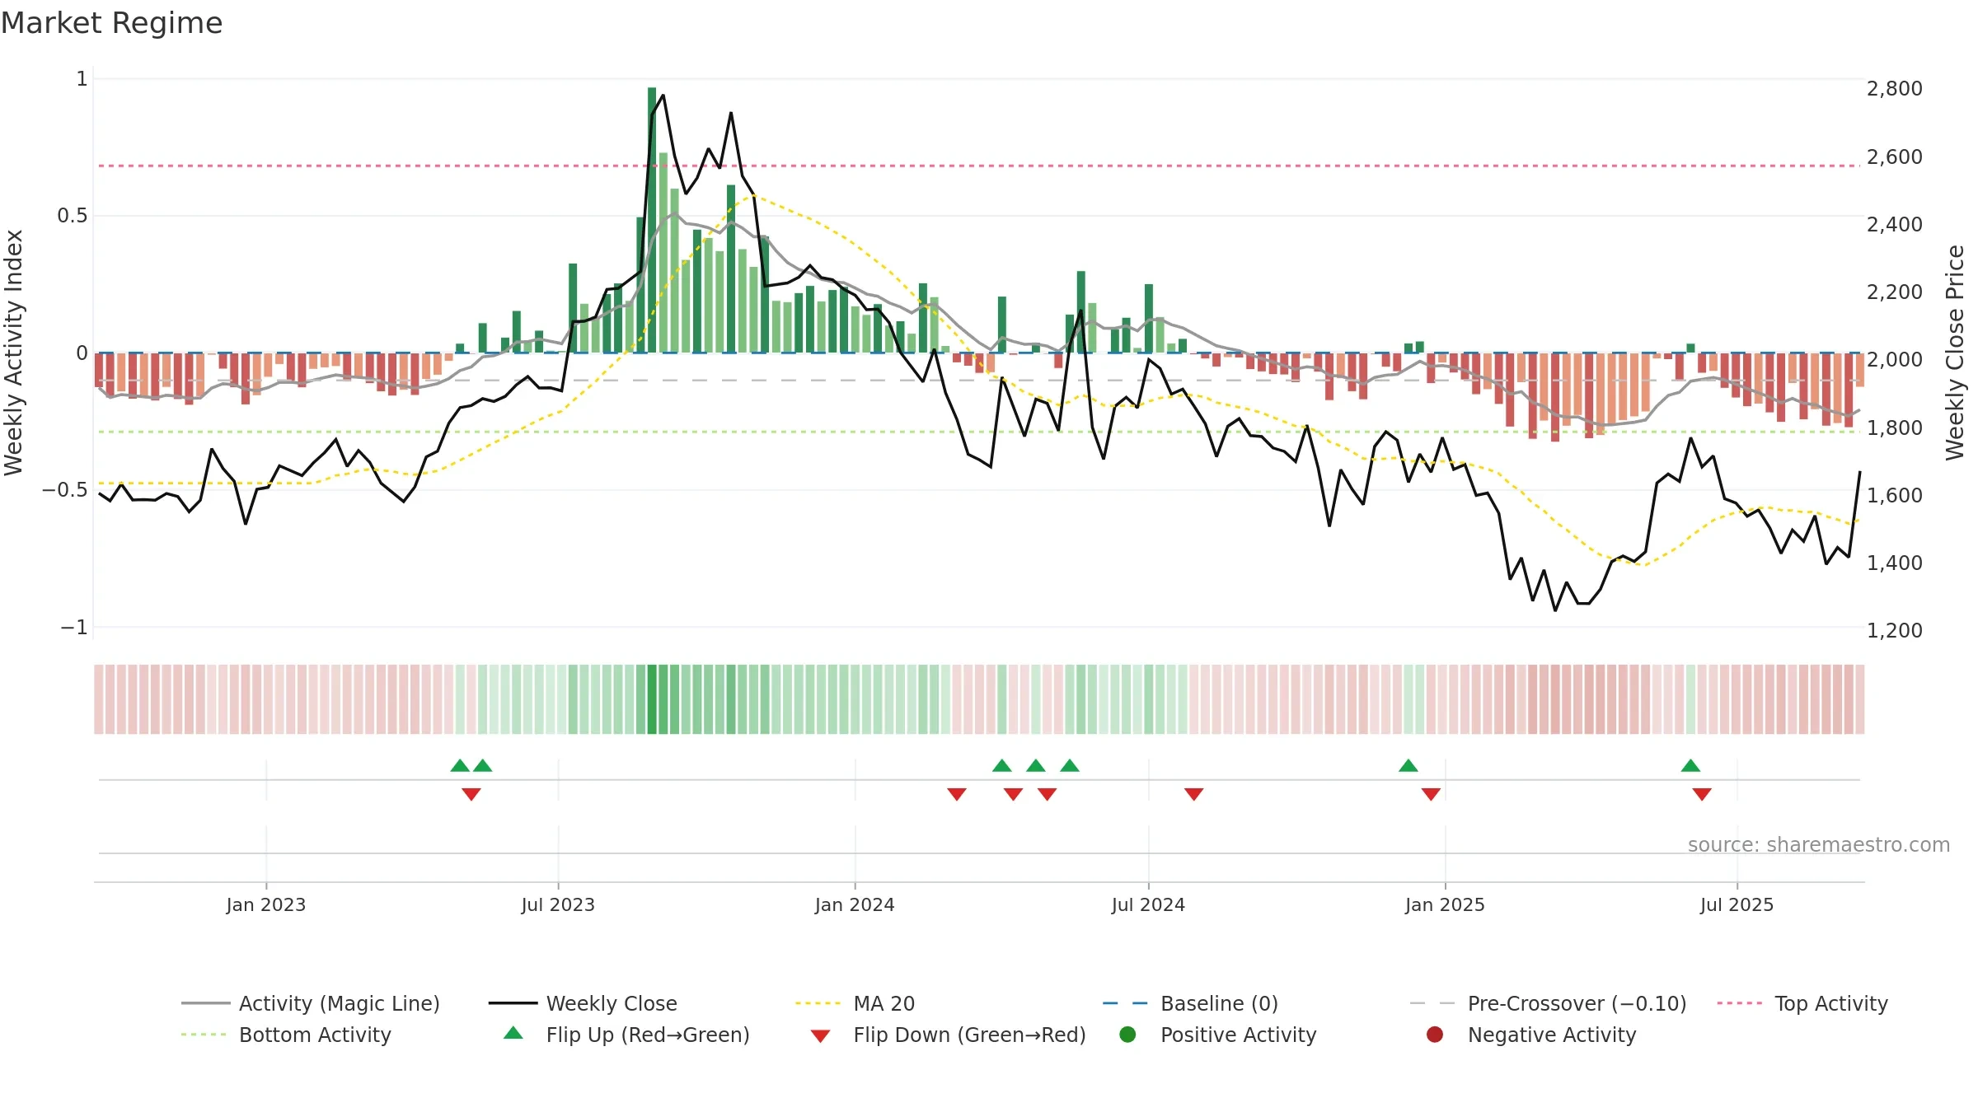Click the Jan 2025 axis label

pyautogui.click(x=1445, y=905)
